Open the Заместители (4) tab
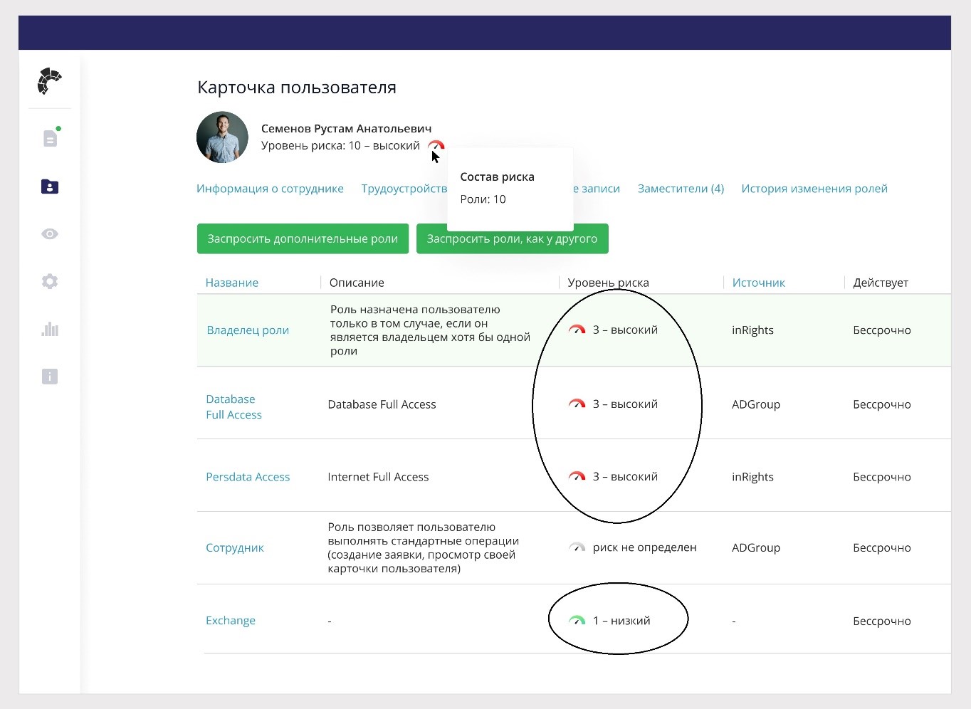This screenshot has height=709, width=971. (681, 189)
